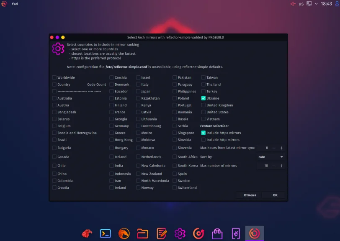
Task: Open the terminal from the dock
Action: 105,233
